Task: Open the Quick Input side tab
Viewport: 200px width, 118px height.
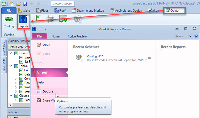Action: pyautogui.click(x=4, y=65)
